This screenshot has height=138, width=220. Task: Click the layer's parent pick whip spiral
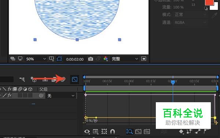(41, 96)
